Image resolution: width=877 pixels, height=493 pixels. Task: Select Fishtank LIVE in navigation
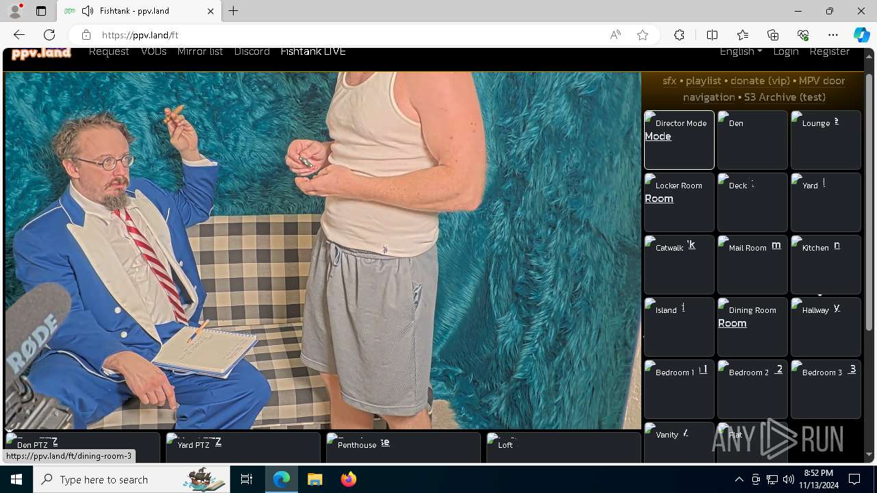click(313, 51)
